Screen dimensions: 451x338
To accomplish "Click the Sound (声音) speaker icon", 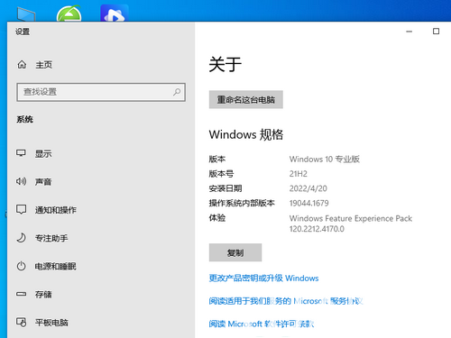I will point(21,181).
